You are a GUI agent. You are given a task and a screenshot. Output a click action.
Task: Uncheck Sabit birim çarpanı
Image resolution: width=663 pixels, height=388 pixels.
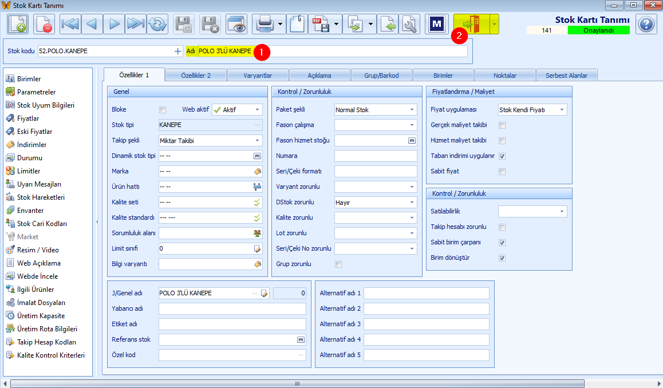[x=502, y=243]
